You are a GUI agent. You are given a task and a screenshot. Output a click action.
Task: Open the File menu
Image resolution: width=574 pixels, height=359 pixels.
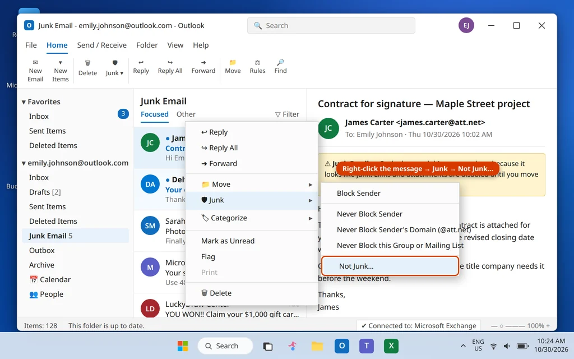click(x=31, y=45)
